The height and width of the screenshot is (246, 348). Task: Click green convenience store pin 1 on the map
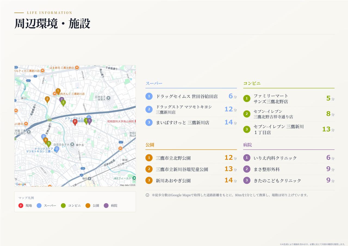click(86, 121)
